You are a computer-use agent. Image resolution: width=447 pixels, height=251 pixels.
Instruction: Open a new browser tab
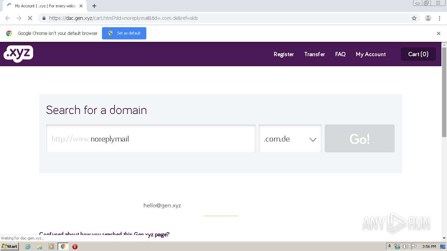point(94,6)
